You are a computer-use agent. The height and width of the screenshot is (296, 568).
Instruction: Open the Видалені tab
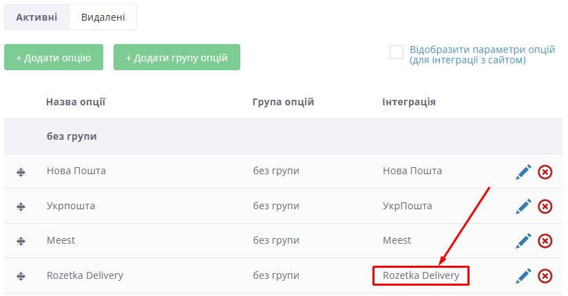[x=103, y=17]
